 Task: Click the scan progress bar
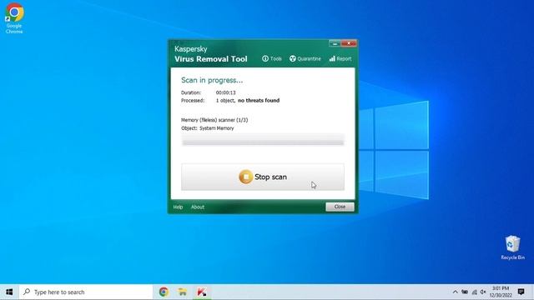[x=263, y=142]
